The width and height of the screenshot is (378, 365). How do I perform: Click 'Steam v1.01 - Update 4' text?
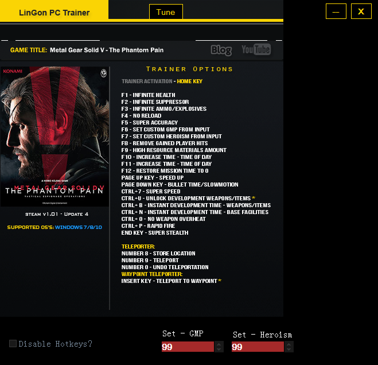tap(57, 214)
